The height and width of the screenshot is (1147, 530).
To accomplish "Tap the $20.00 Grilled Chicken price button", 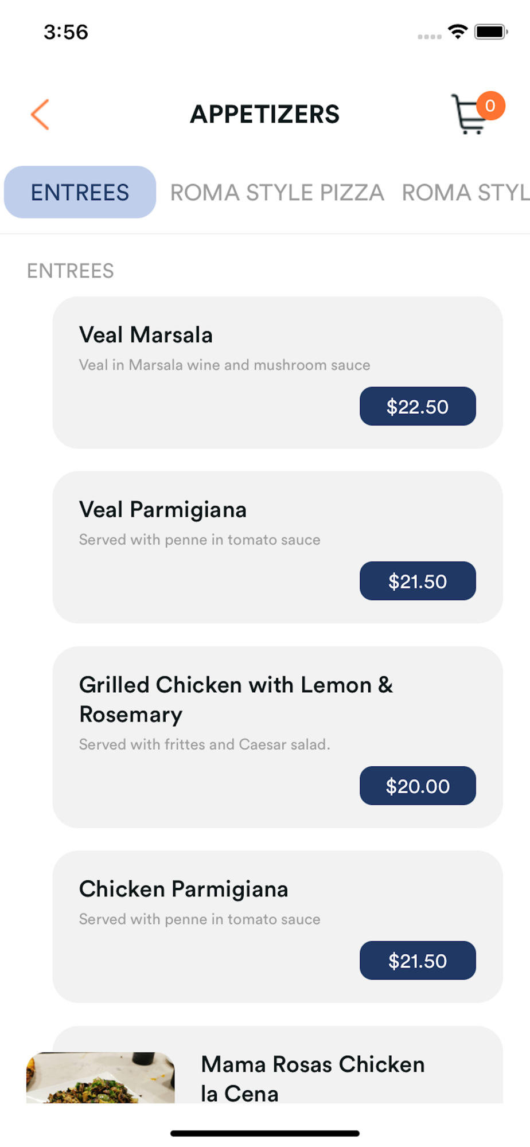I will (x=418, y=786).
